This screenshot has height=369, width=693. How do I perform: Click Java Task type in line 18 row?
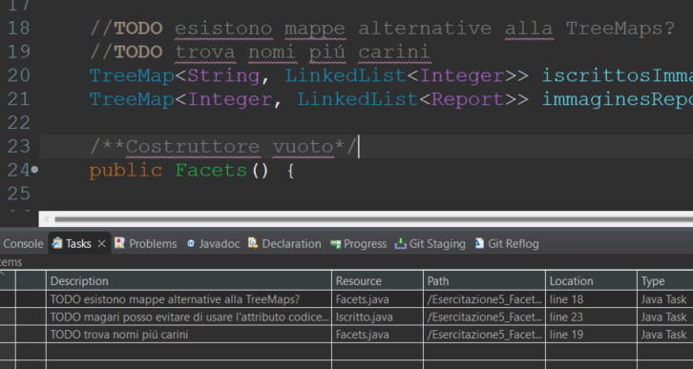[663, 299]
